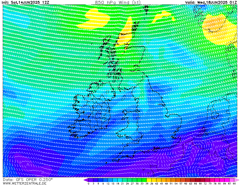Click the legend value '84'
The image size is (240, 185).
[224, 184]
